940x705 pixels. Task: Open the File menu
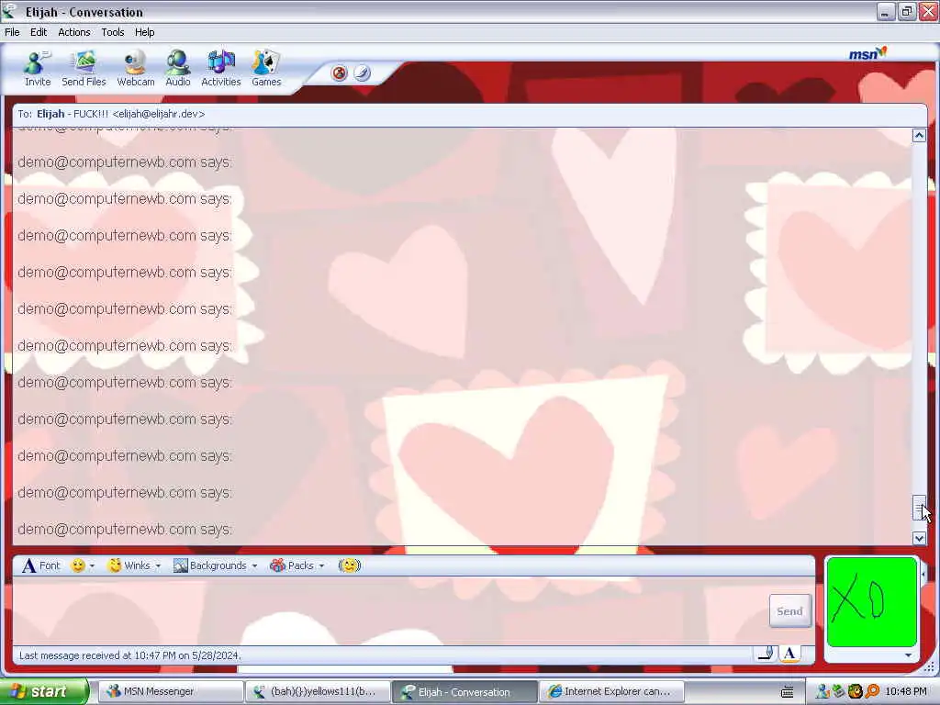[12, 32]
